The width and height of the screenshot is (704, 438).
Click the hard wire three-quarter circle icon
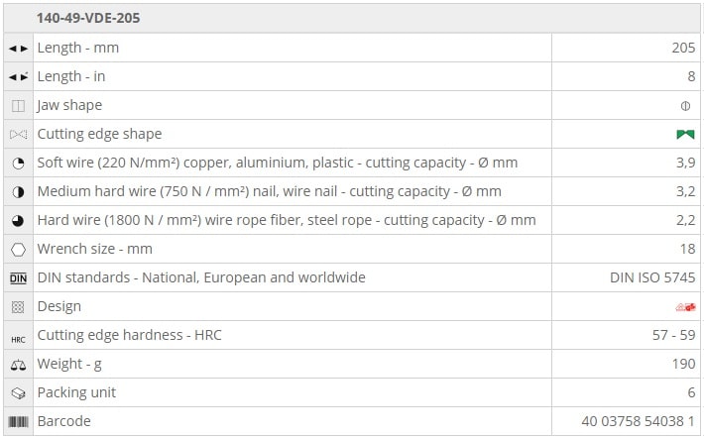click(18, 220)
